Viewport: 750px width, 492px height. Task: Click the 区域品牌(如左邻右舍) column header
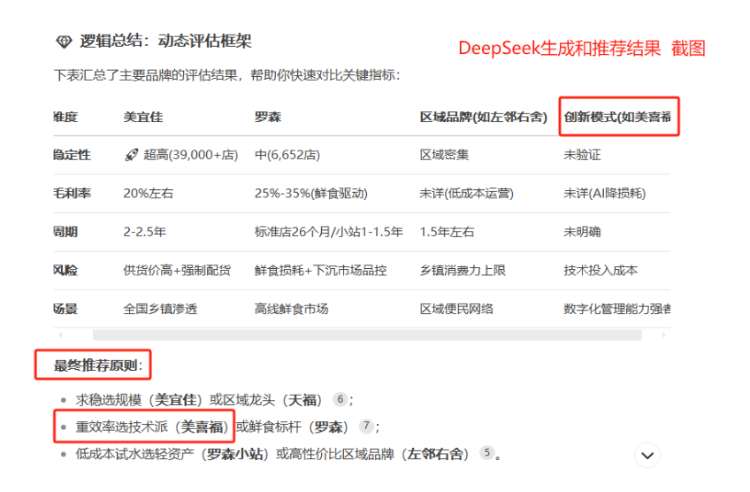(485, 117)
